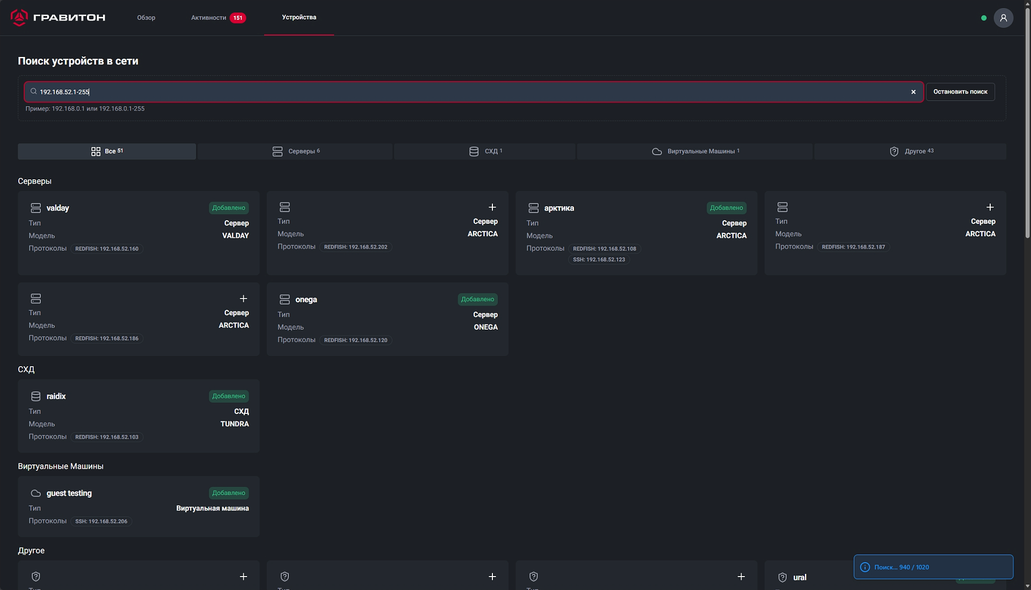Click the server icon next to valday
This screenshot has width=1031, height=590.
[36, 208]
